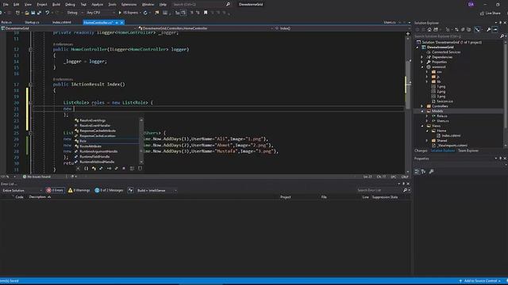This screenshot has width=508, height=285.
Task: Open the Edit menu
Action: click(x=16, y=5)
